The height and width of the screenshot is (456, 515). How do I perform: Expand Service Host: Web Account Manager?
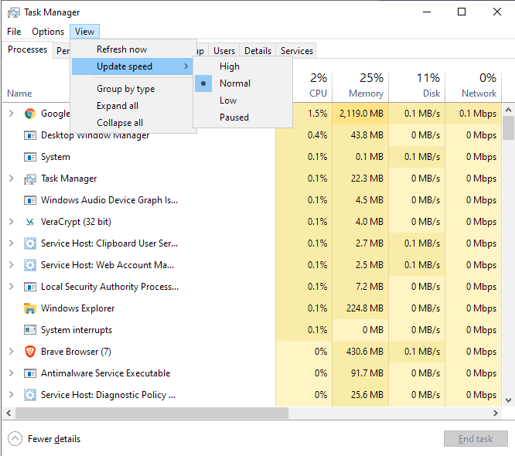coord(11,265)
